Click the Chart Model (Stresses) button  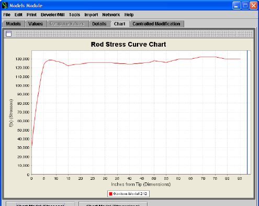(40, 204)
